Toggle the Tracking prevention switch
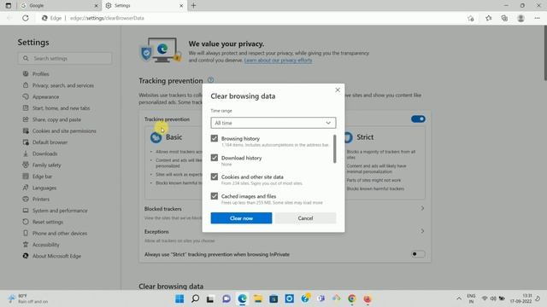Viewport: 547px width, 307px height. click(418, 119)
